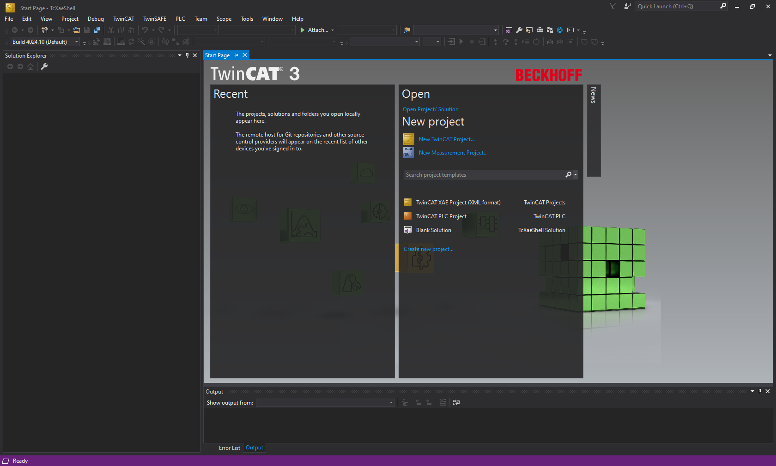
Task: Click the New Measurement Project icon
Action: click(408, 152)
